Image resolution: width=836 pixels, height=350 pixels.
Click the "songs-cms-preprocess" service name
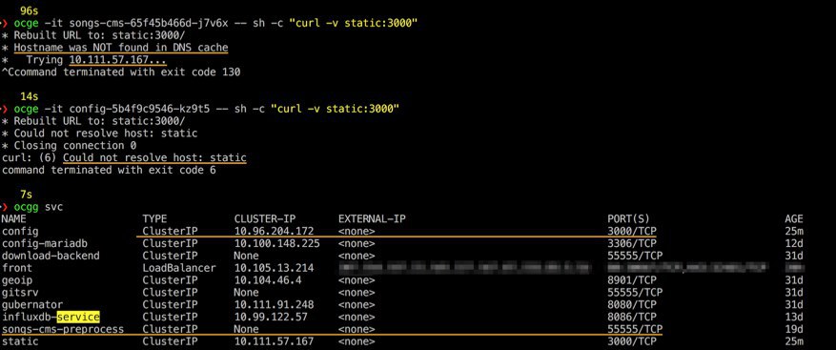63,329
